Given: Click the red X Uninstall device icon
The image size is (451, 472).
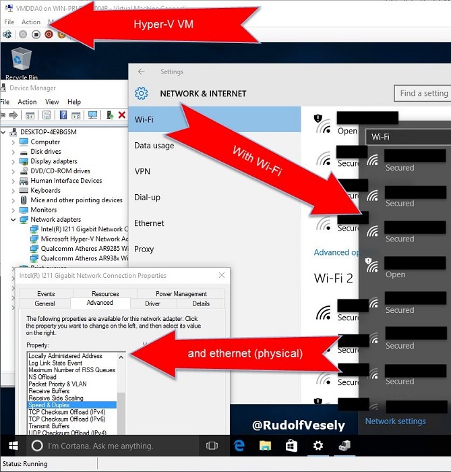Looking at the screenshot, I should (x=122, y=115).
